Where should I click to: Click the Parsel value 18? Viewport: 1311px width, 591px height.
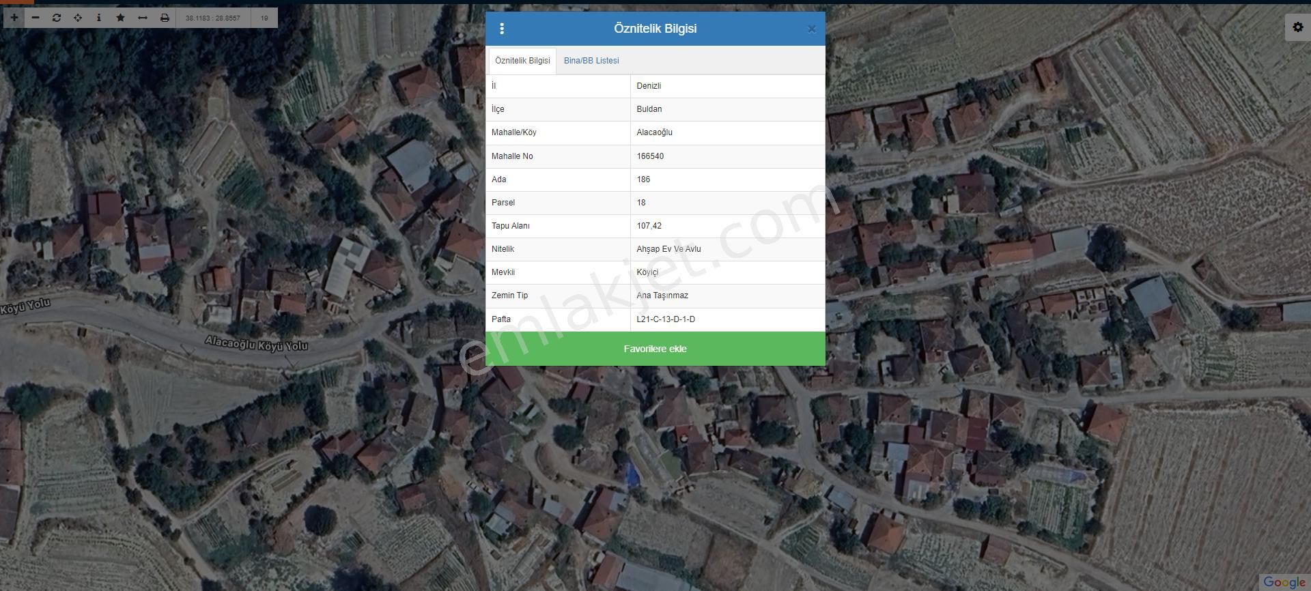(641, 203)
